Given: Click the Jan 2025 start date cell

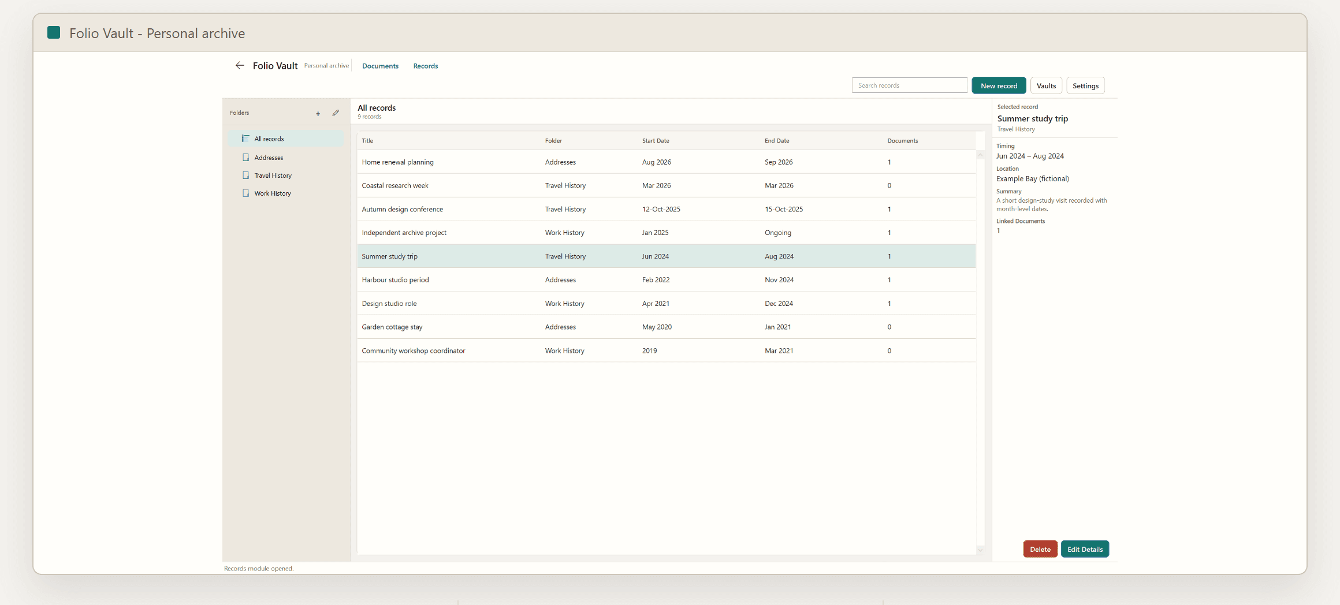Looking at the screenshot, I should (655, 233).
